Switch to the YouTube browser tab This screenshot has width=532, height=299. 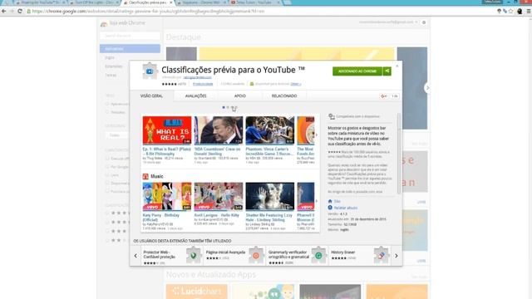click(x=255, y=2)
